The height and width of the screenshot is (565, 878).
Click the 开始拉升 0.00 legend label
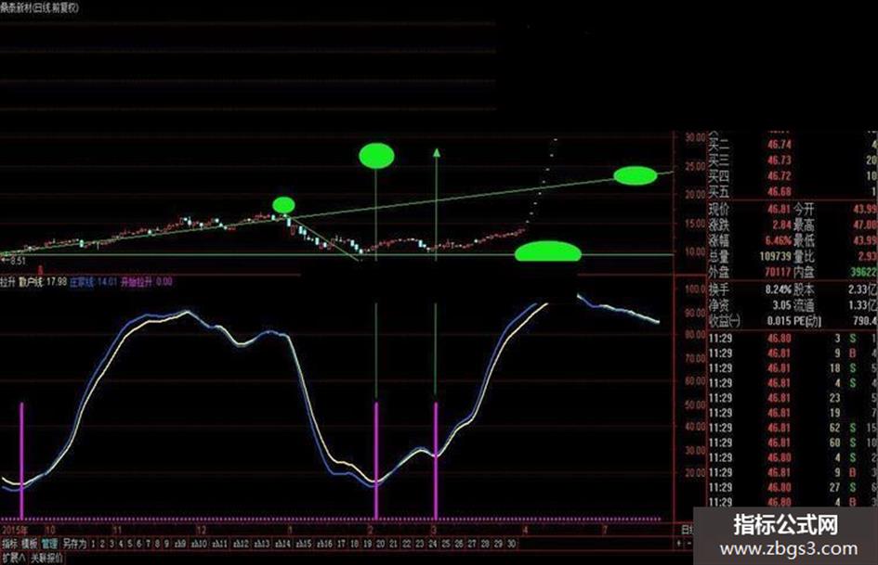[x=146, y=282]
